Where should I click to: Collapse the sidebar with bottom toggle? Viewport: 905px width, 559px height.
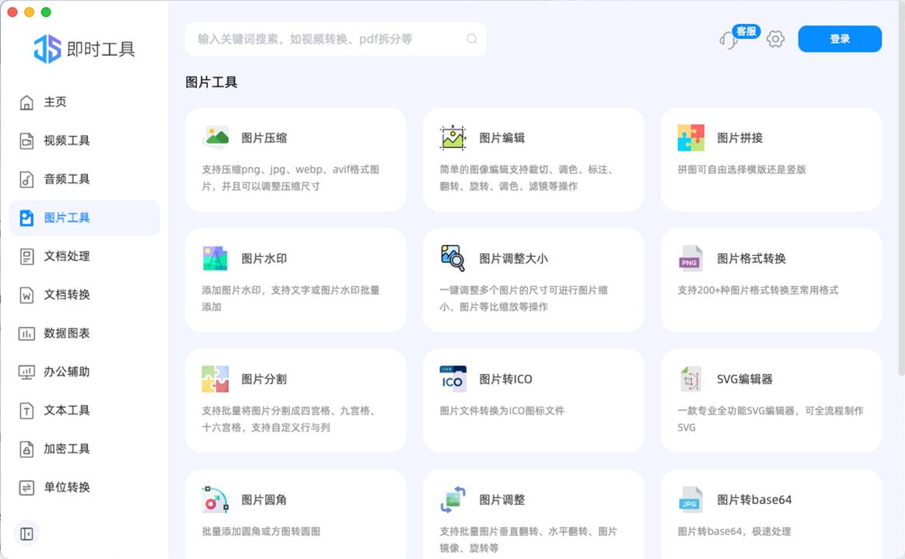pyautogui.click(x=26, y=533)
